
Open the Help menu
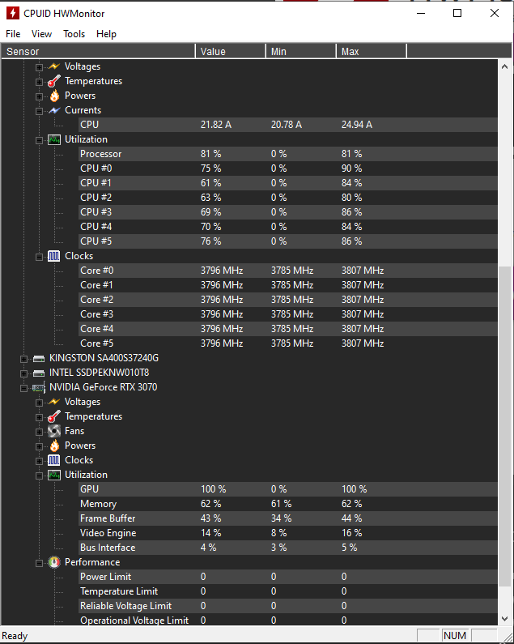pyautogui.click(x=106, y=34)
